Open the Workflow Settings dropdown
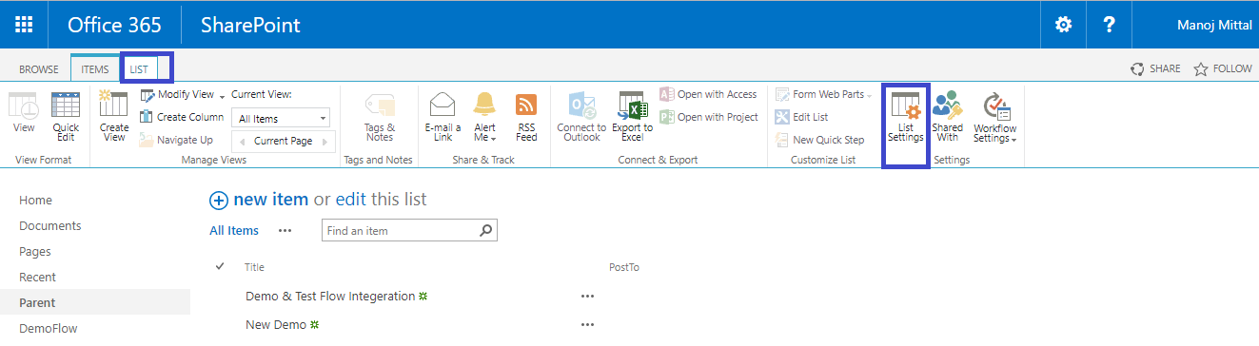 point(995,118)
